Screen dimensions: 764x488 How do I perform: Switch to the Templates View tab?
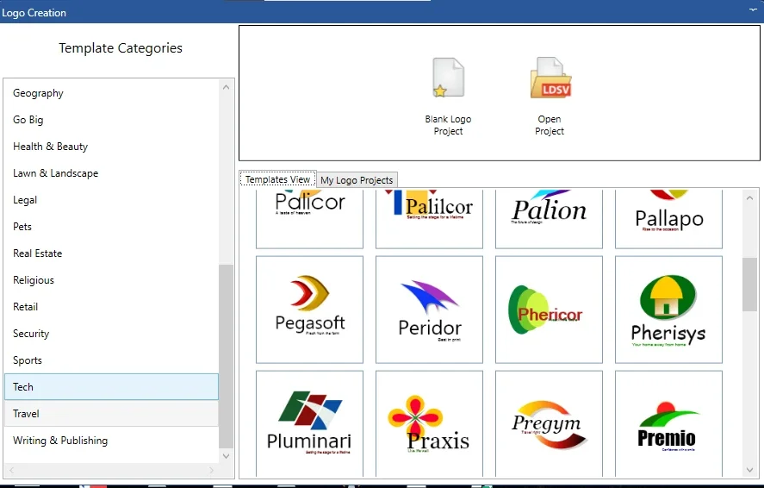point(277,179)
